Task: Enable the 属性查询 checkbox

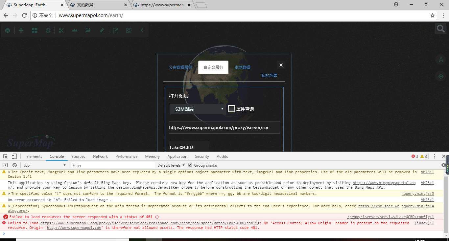Action: pyautogui.click(x=231, y=108)
